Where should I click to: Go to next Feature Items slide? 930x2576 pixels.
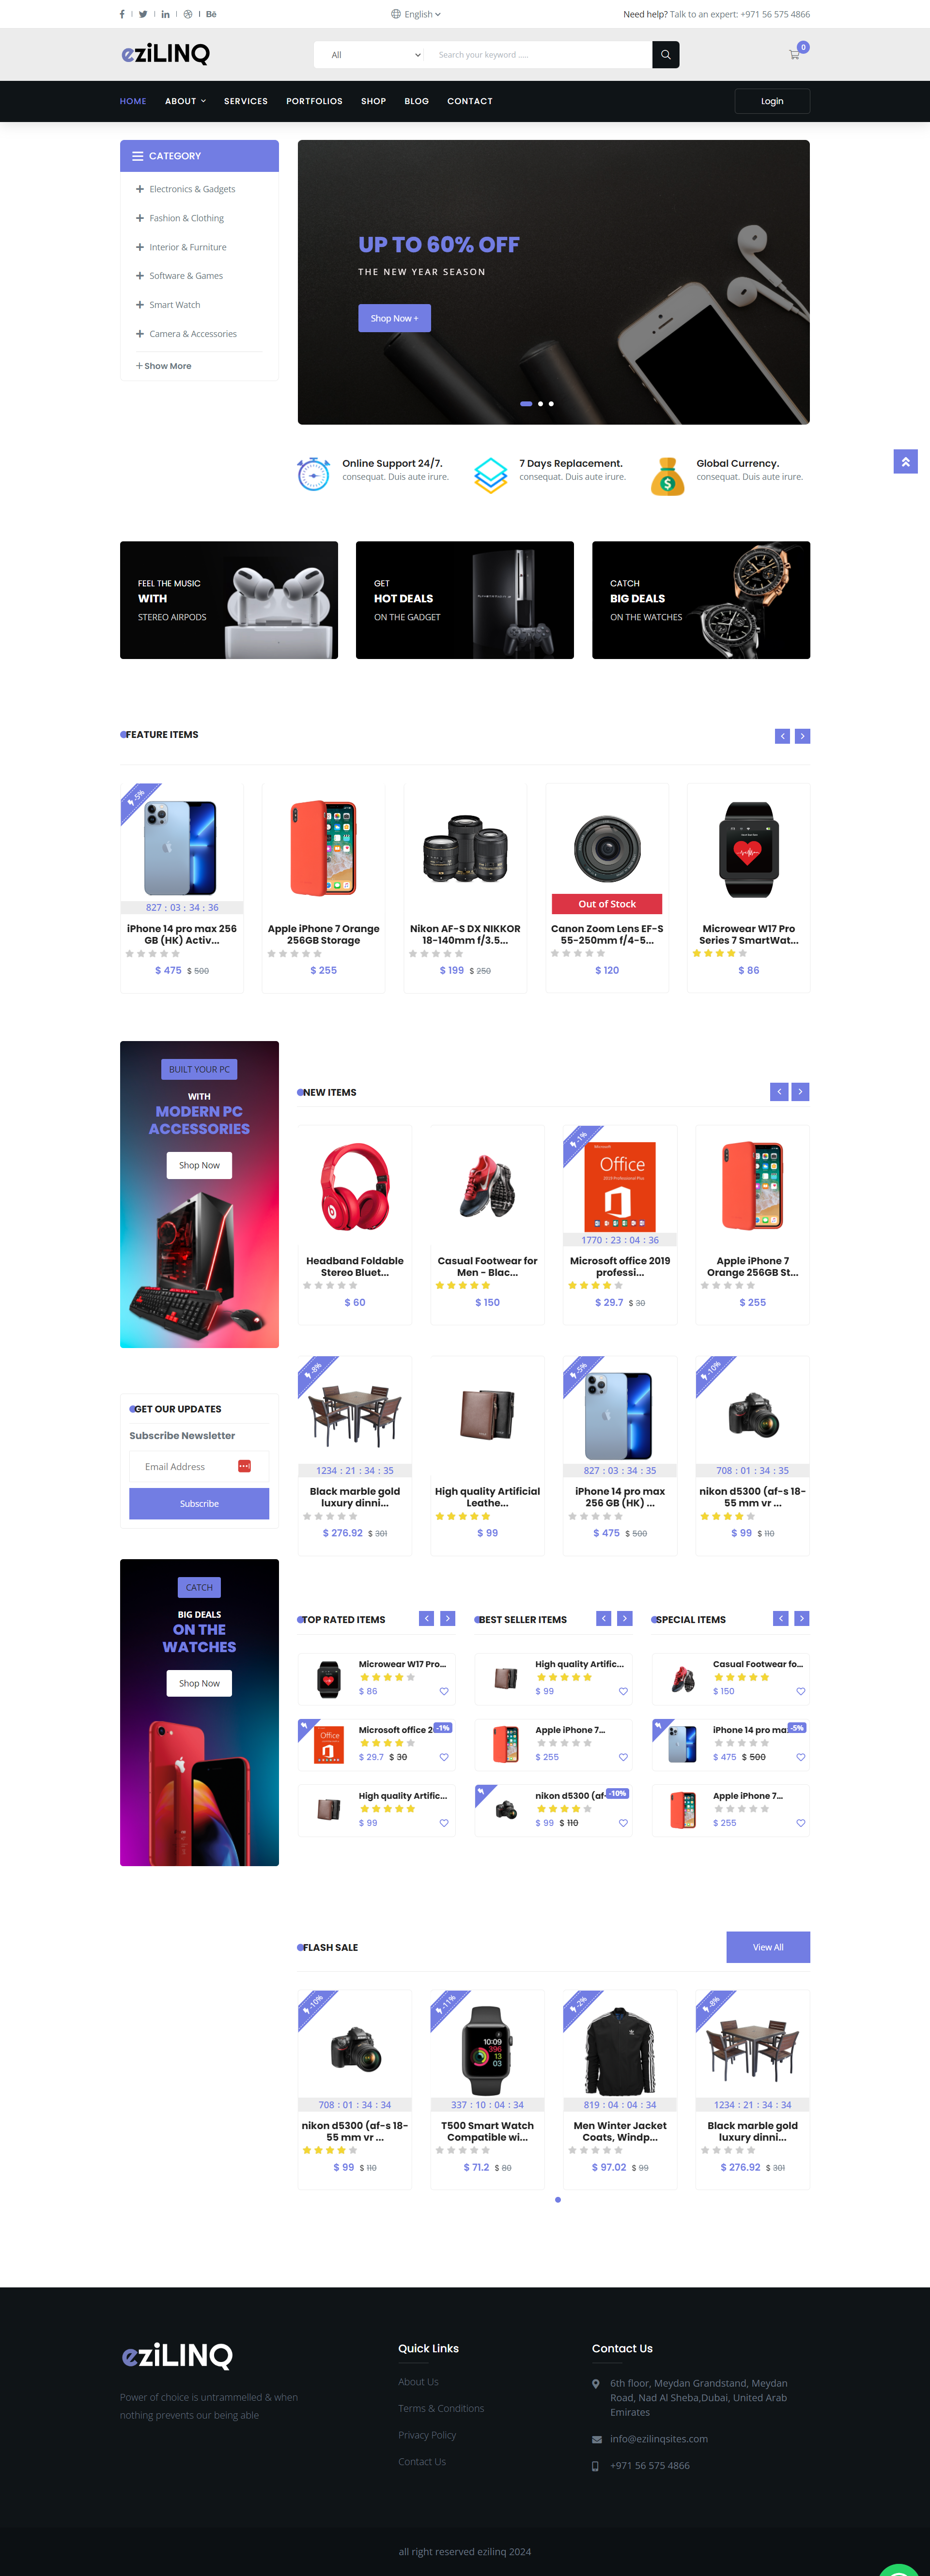tap(802, 736)
